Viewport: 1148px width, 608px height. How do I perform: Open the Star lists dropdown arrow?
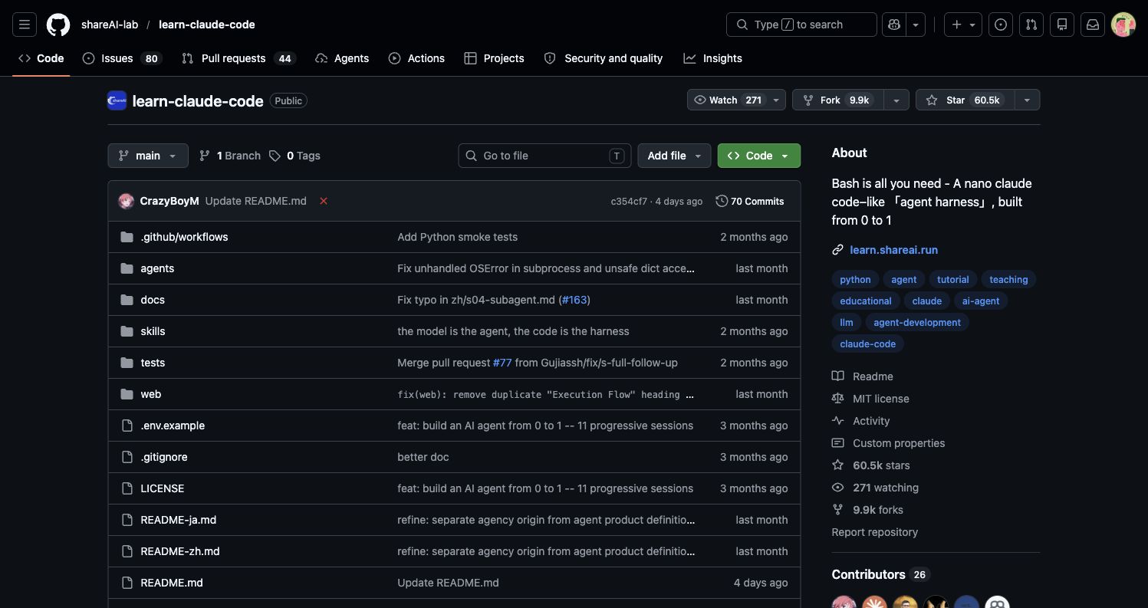(1027, 100)
